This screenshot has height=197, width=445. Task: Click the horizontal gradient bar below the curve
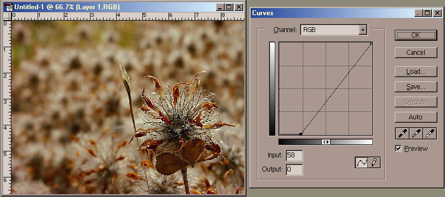[x=326, y=142]
